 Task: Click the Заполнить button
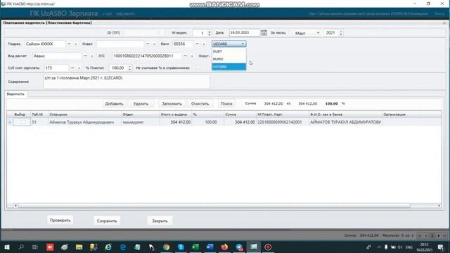click(x=172, y=103)
